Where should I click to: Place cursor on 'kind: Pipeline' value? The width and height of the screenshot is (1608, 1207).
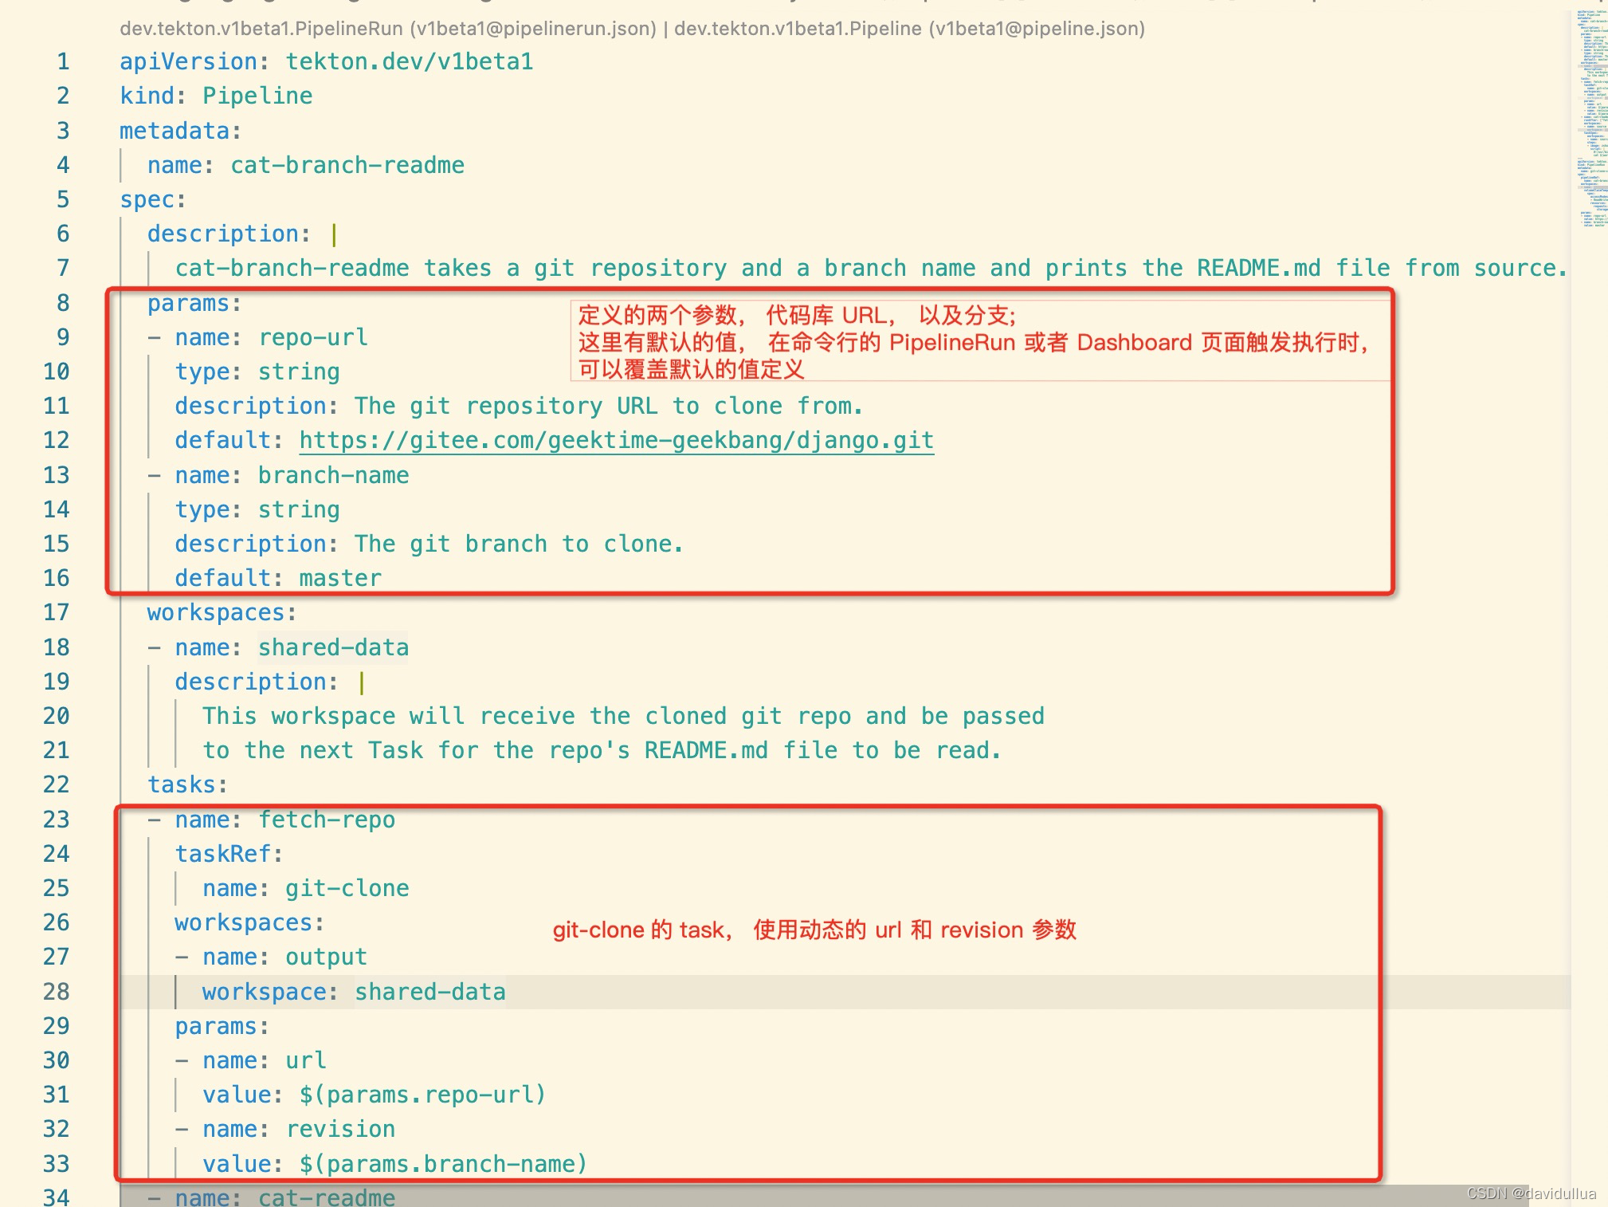[257, 96]
